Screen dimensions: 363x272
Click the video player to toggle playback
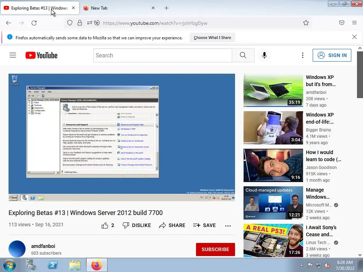coord(122,137)
